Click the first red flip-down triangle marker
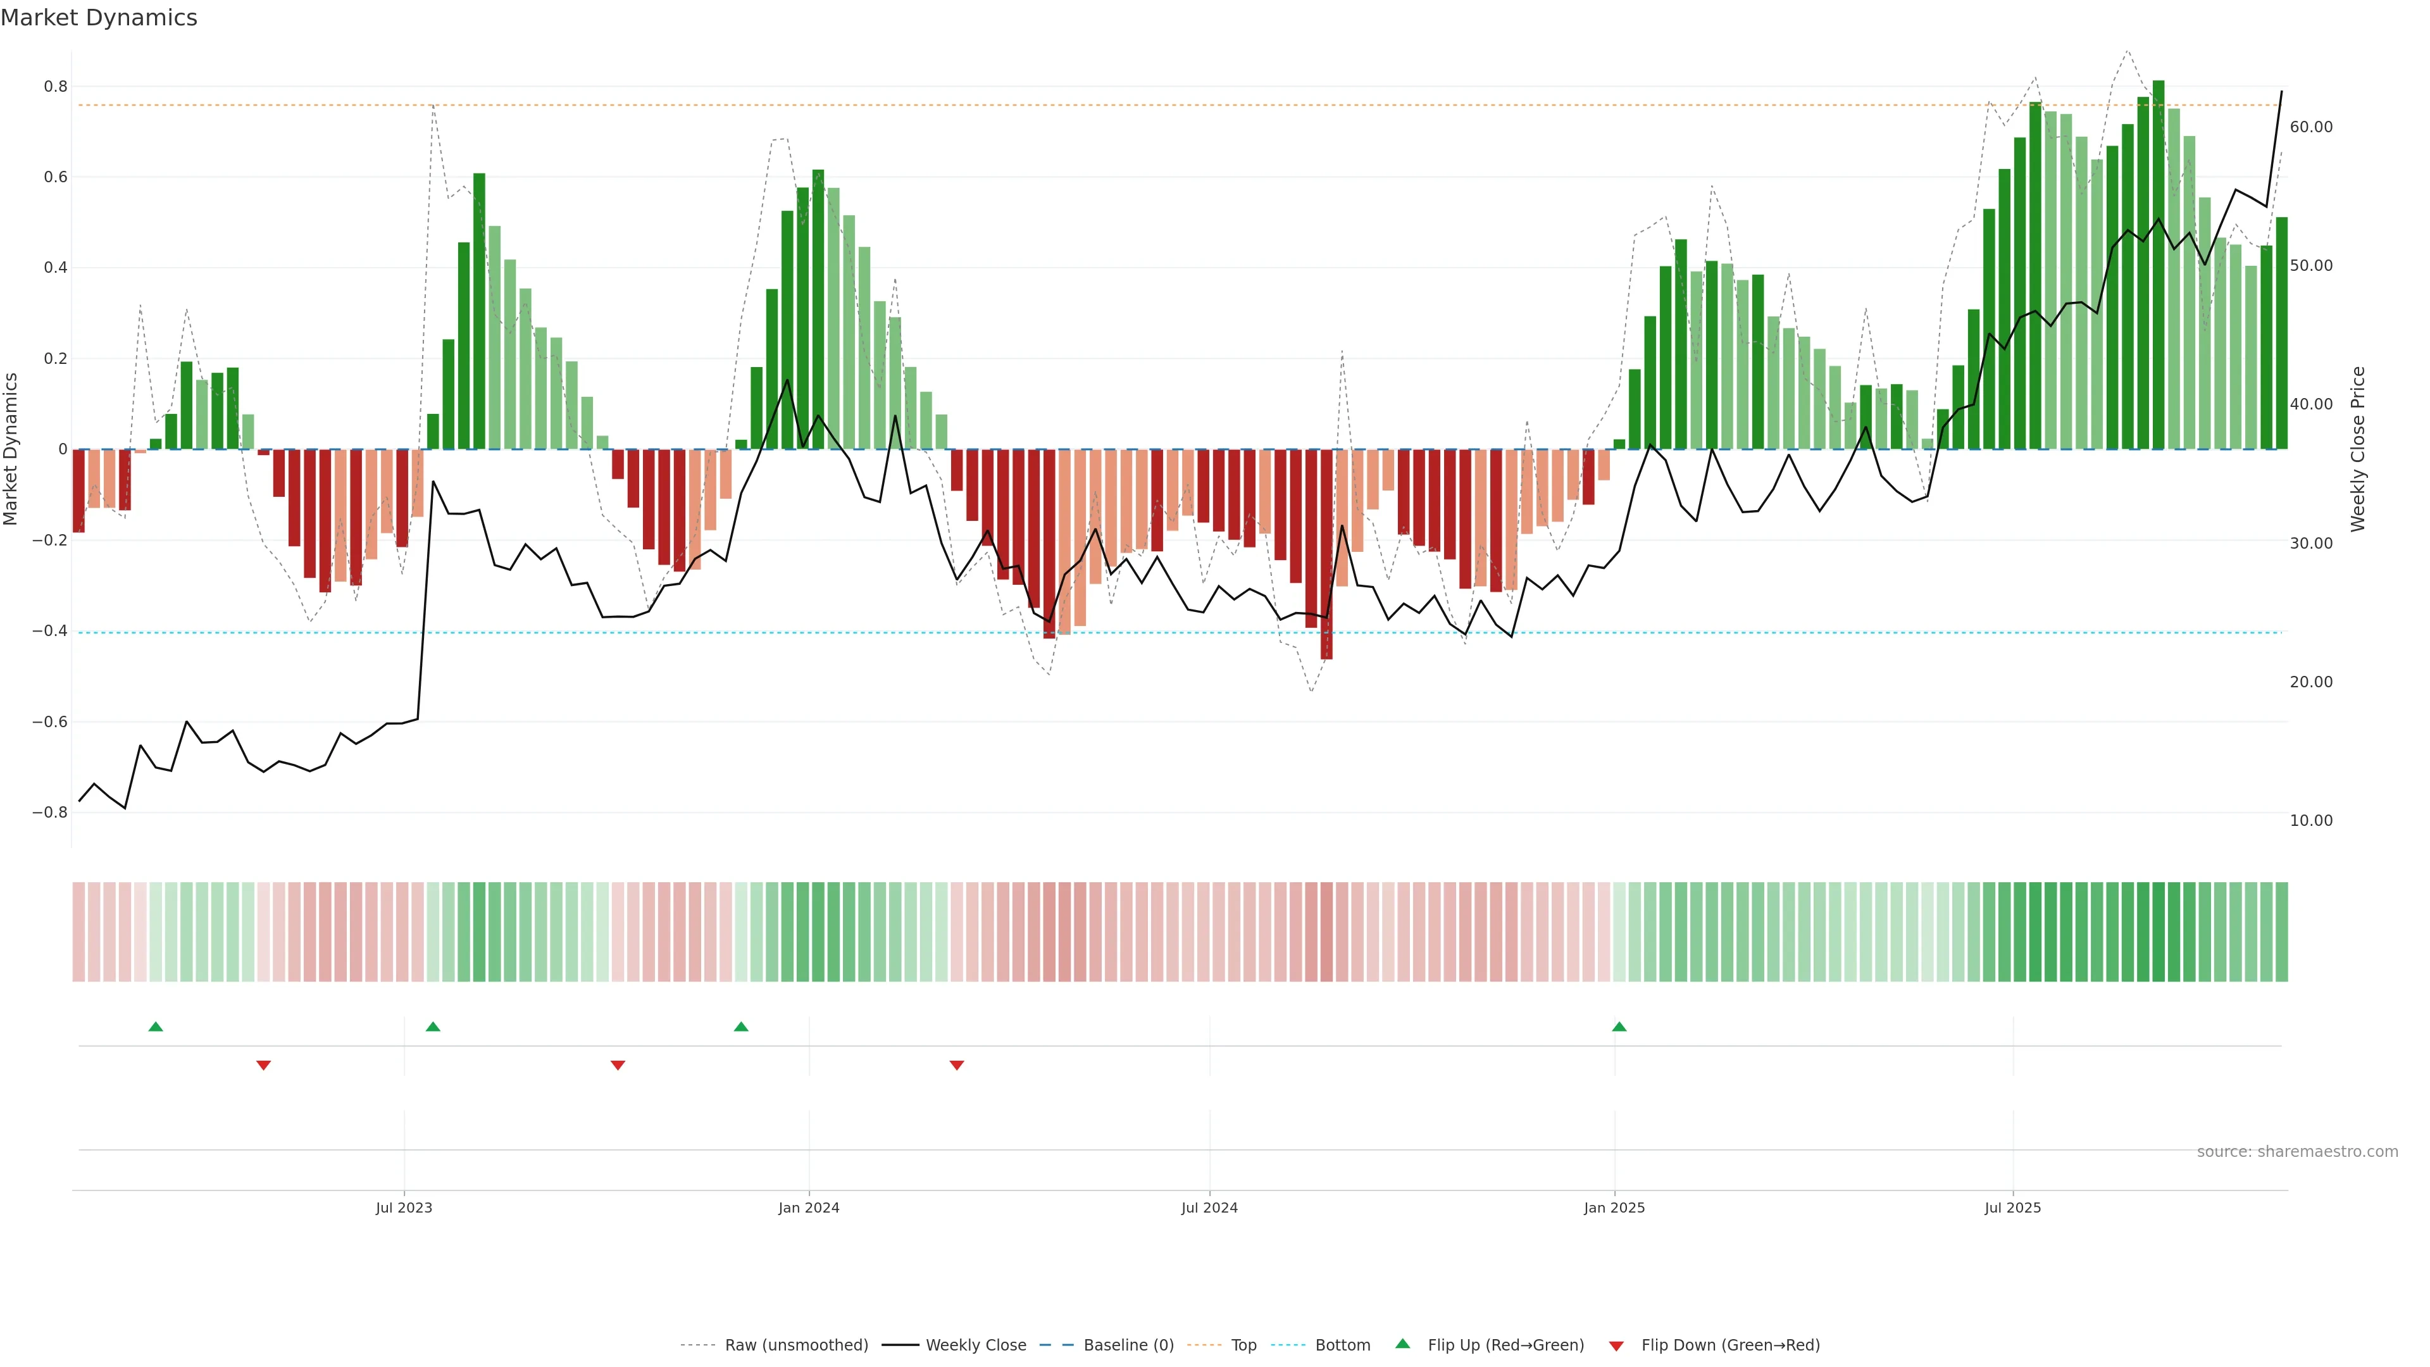 click(x=264, y=1065)
